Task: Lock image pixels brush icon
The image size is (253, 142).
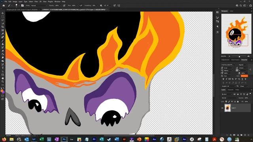Action: tap(229, 102)
